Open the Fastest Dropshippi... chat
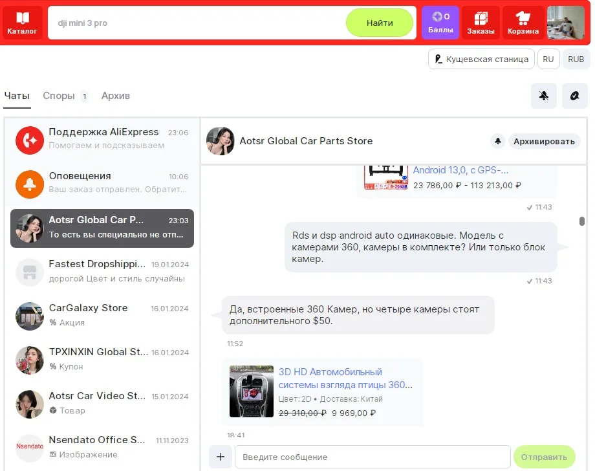595x471 pixels. [102, 272]
